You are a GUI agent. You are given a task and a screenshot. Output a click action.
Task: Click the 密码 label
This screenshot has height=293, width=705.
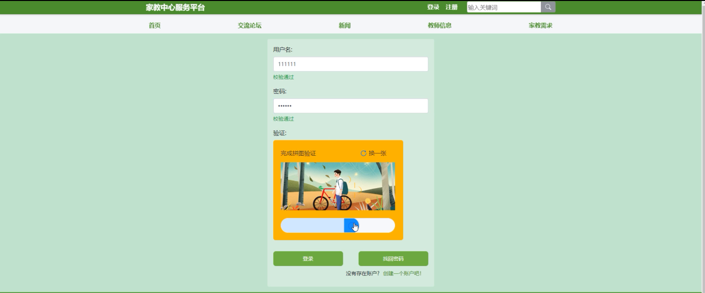tap(280, 91)
